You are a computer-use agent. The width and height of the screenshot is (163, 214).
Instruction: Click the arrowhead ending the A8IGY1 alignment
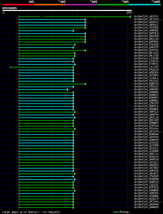(131, 17)
